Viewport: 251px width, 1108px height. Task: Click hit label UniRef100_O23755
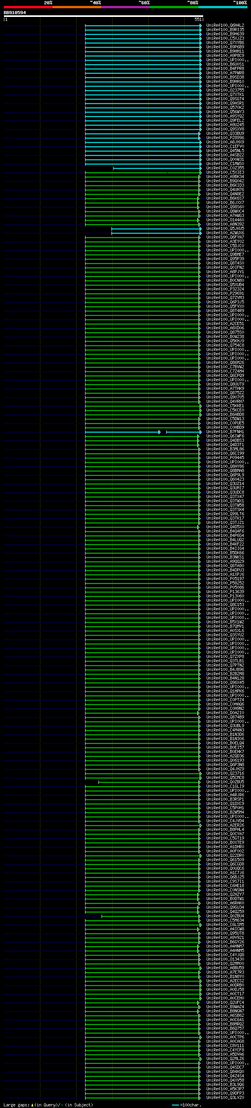(x=225, y=90)
